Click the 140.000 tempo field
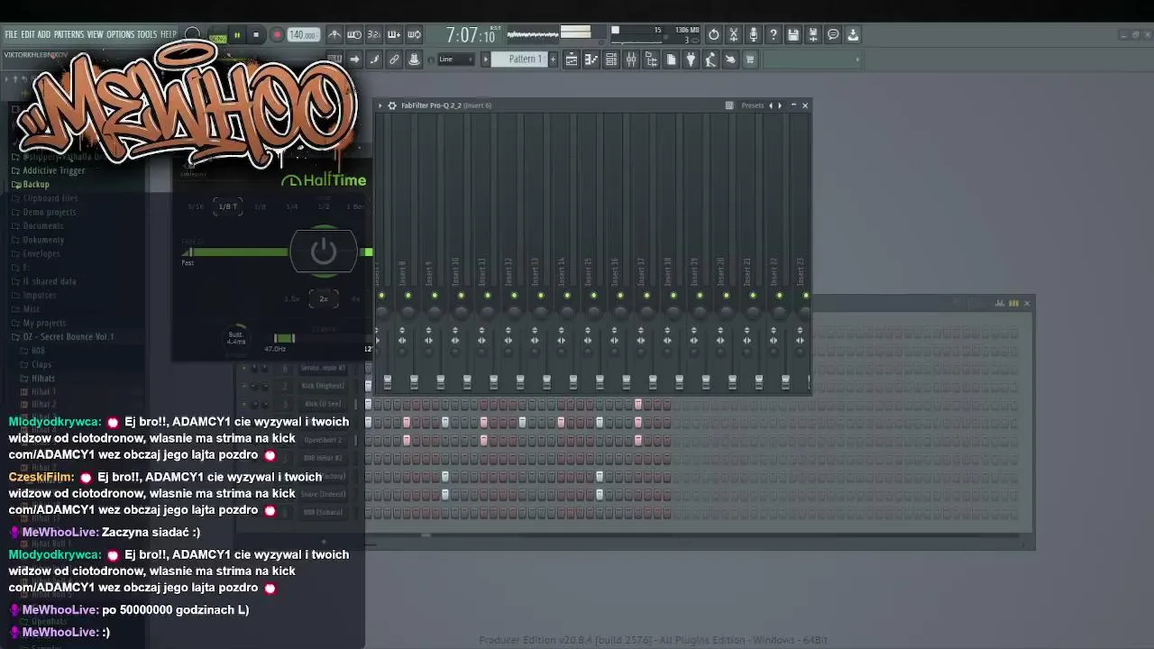The image size is (1154, 649). [x=303, y=35]
